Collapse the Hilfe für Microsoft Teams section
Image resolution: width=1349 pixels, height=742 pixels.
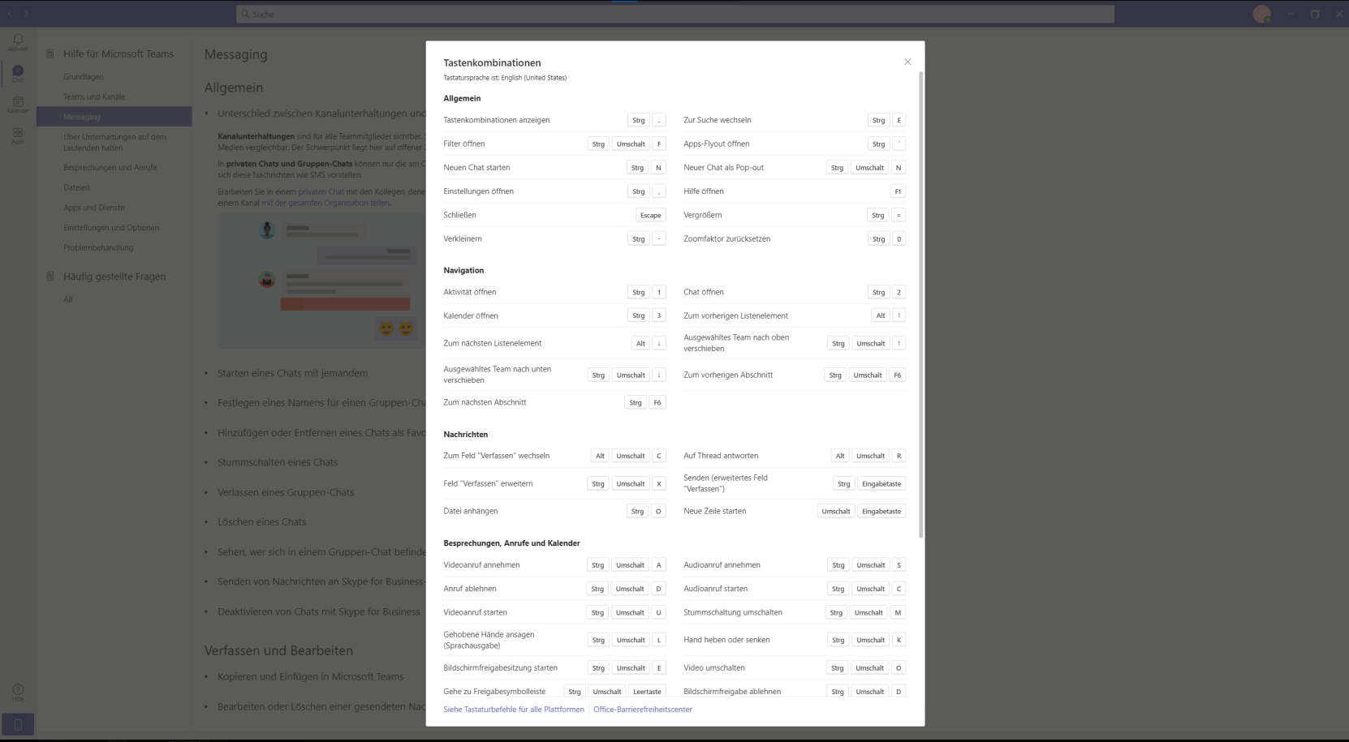tap(119, 54)
